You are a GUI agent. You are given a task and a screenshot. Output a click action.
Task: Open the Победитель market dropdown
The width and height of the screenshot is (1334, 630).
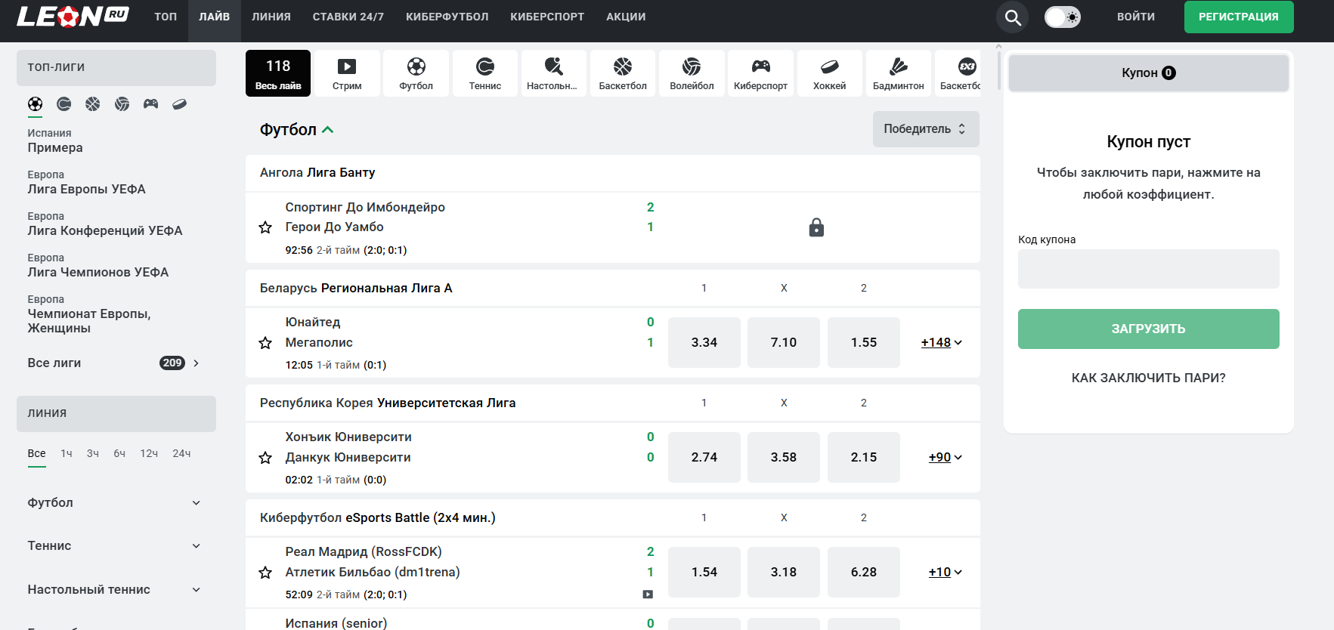coord(926,129)
